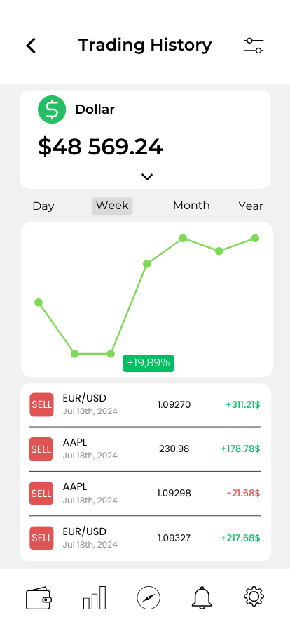Tap the green dollar currency icon
The image size is (290, 629).
[52, 110]
